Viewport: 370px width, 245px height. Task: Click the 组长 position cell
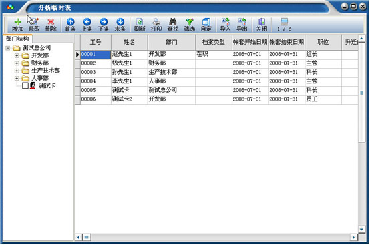point(323,55)
